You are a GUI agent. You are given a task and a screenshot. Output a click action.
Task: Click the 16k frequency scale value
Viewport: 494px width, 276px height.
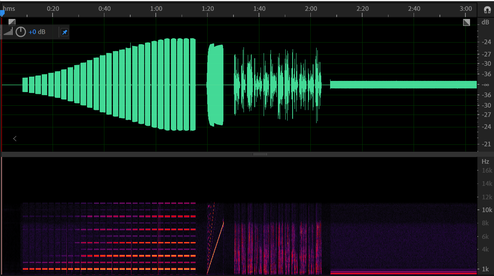pos(487,170)
